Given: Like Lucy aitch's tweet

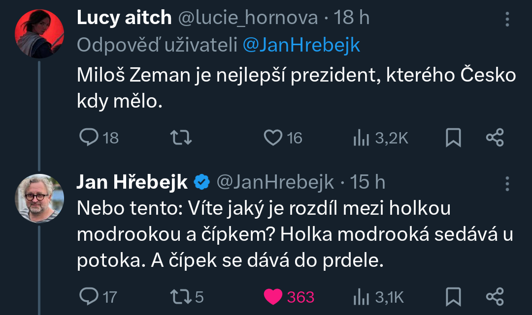Looking at the screenshot, I should tap(272, 138).
